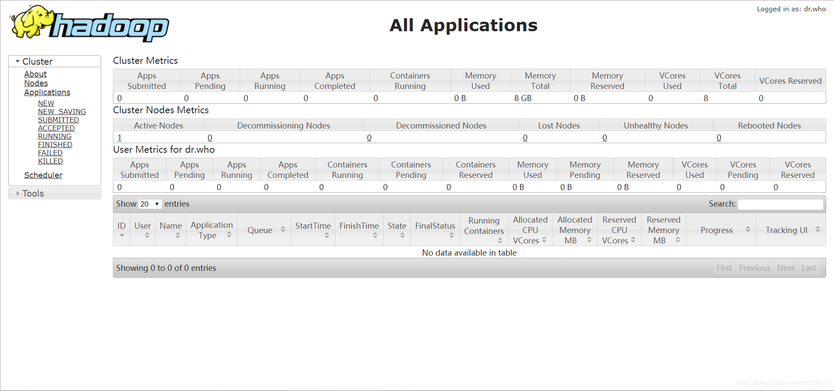Image resolution: width=834 pixels, height=391 pixels.
Task: Click the Cluster Nodes Metrics heading
Action: tap(161, 110)
